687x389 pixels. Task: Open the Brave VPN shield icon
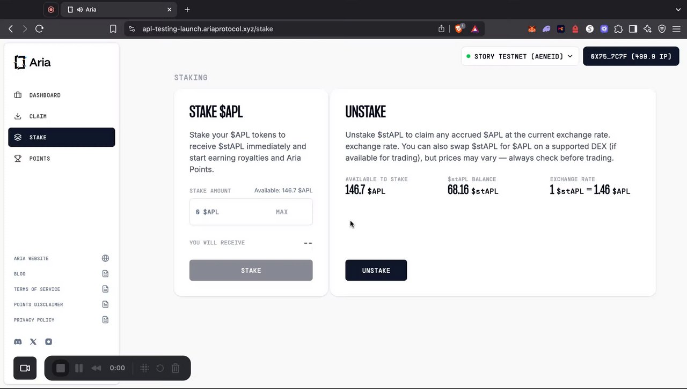[x=662, y=29]
